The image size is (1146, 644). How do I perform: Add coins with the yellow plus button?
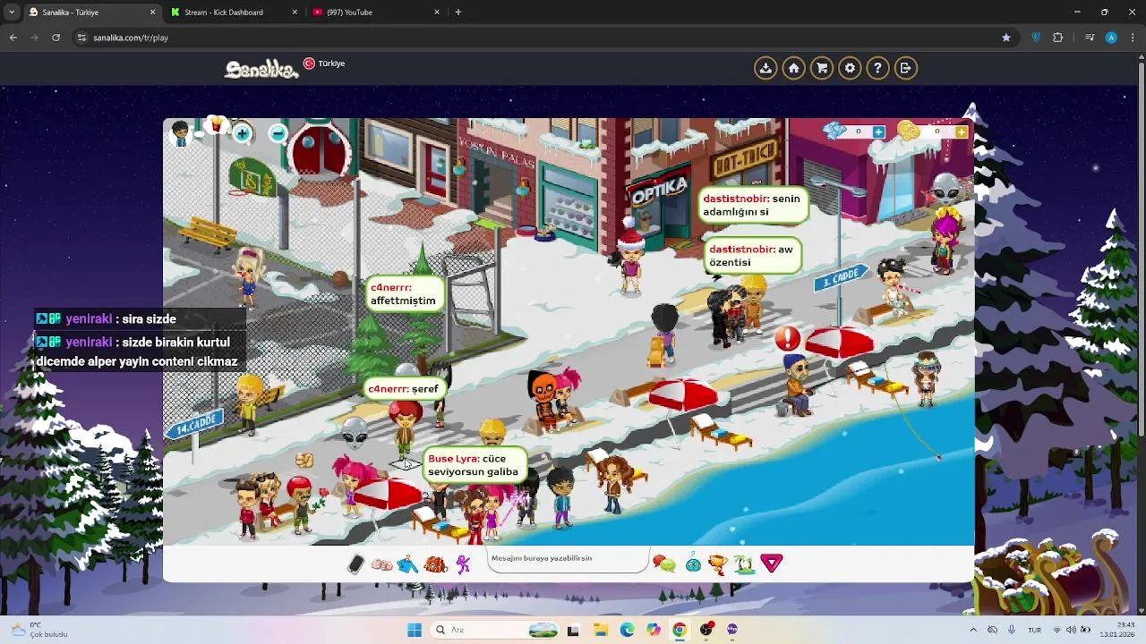pos(961,131)
